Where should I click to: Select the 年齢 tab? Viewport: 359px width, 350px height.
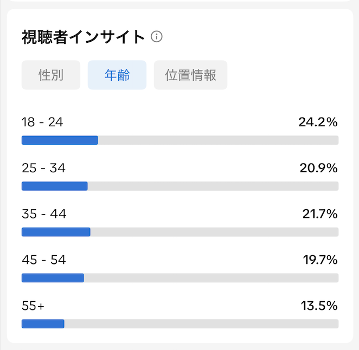click(117, 75)
